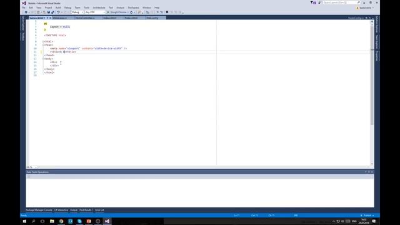Click the browser refresh toolbar icon
Image resolution: width=400 pixels, height=225 pixels.
coord(131,12)
